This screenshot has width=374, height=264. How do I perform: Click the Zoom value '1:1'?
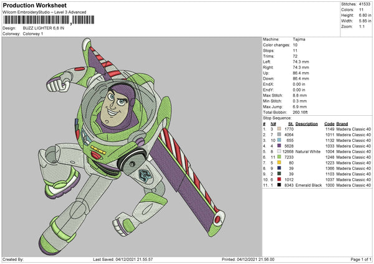362,26
